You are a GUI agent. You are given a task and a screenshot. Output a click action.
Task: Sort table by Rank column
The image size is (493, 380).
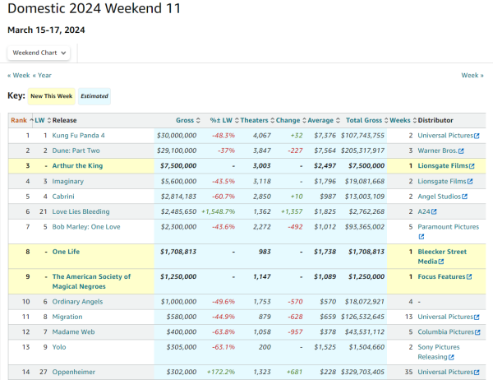[x=22, y=120]
